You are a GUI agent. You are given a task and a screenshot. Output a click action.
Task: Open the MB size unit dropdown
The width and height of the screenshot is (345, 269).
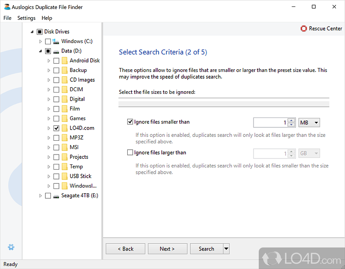(309, 123)
